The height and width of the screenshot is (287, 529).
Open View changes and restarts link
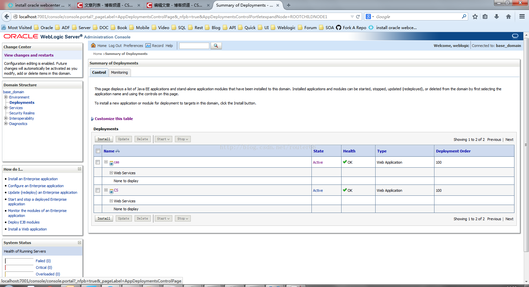(29, 55)
